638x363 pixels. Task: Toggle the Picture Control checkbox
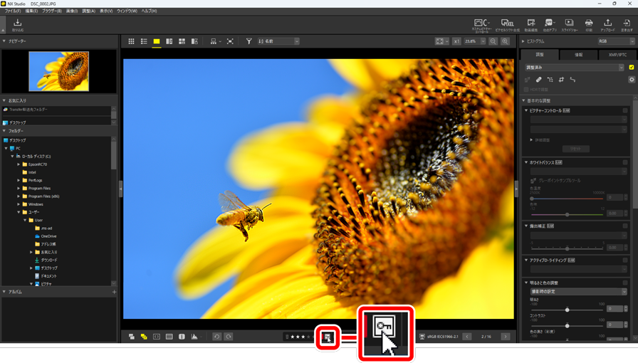click(625, 111)
